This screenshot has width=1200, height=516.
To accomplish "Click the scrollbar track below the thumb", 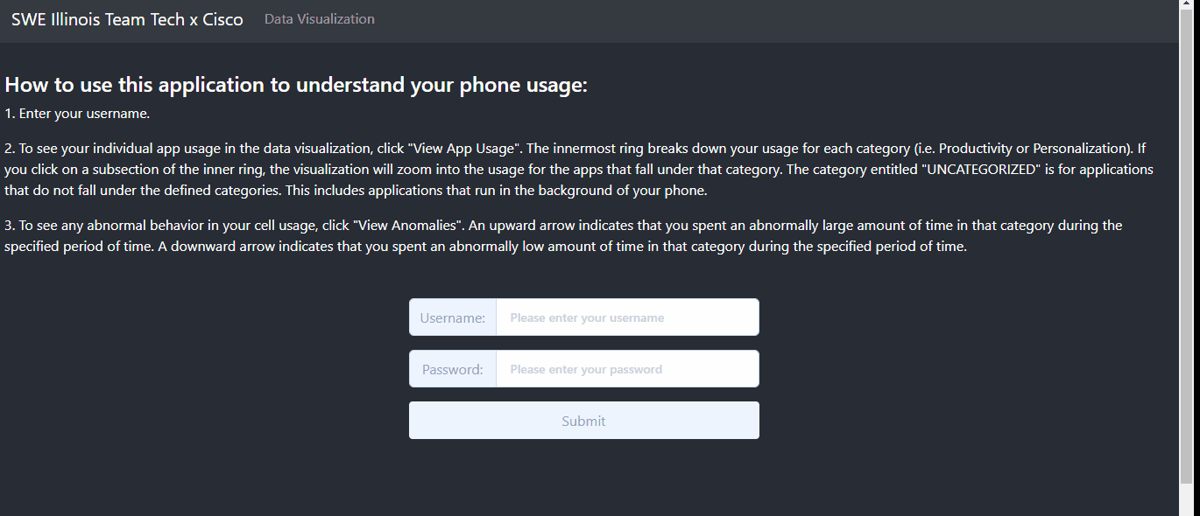I will 1187,500.
